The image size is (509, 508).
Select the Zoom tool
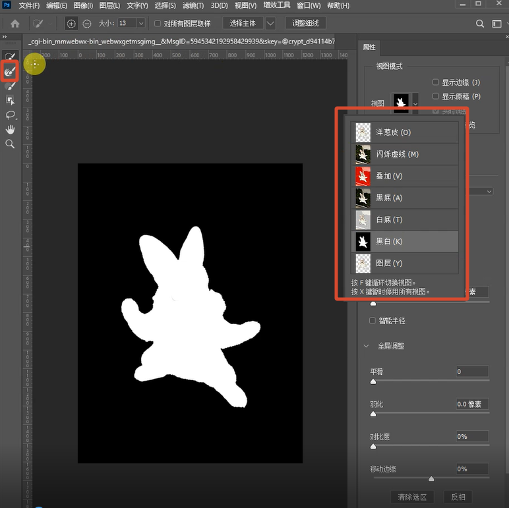(x=10, y=144)
